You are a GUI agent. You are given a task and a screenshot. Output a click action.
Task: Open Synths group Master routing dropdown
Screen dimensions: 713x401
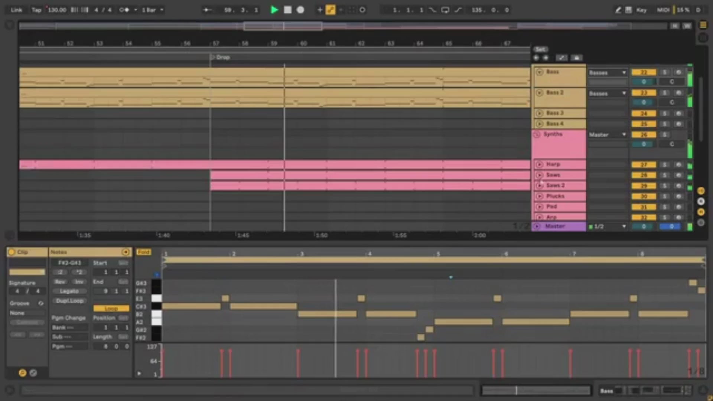[608, 135]
